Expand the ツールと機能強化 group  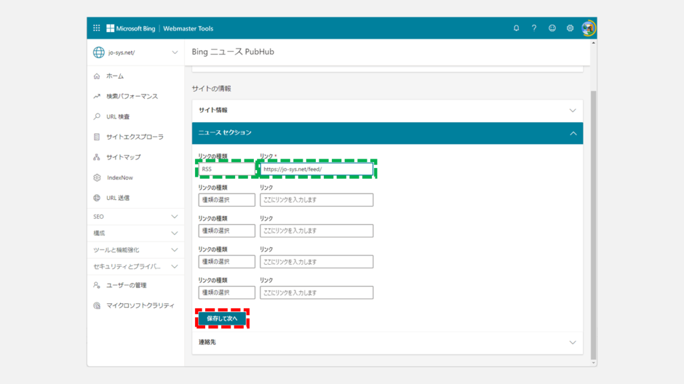pyautogui.click(x=136, y=249)
